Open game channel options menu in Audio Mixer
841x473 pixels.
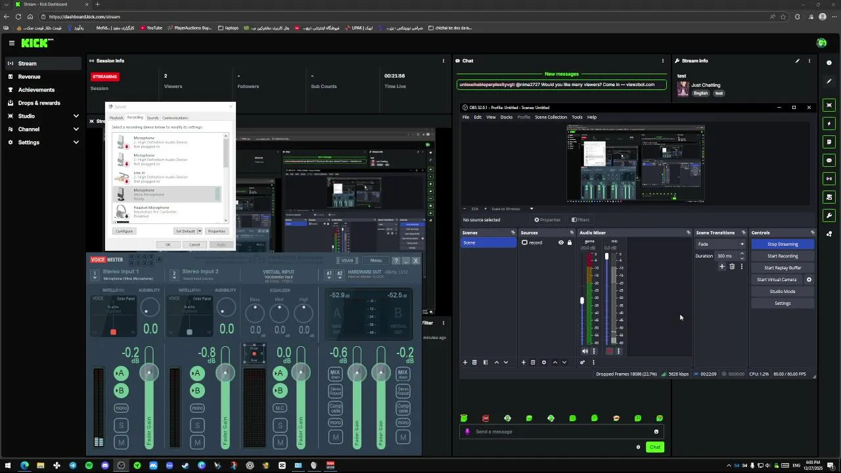[594, 351]
